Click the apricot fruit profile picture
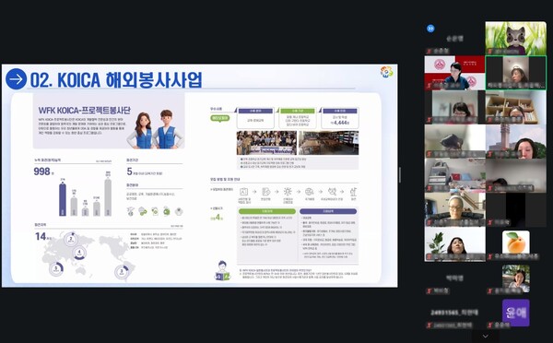The image size is (553, 343). (x=515, y=242)
